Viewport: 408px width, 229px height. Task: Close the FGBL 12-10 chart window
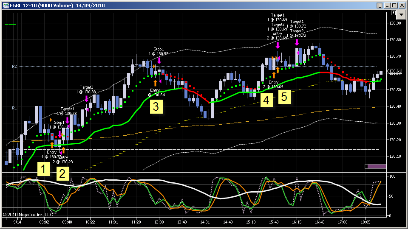coord(402,6)
